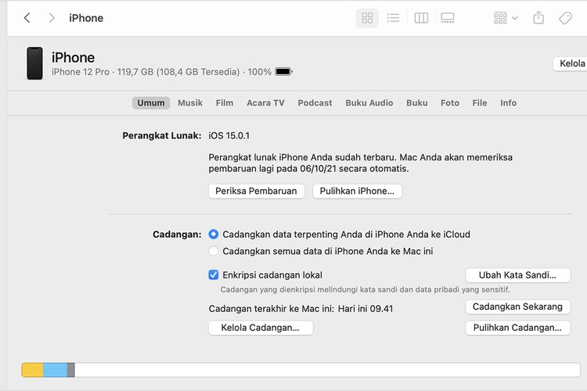
Task: Click the iPhone device icon
Action: [34, 63]
